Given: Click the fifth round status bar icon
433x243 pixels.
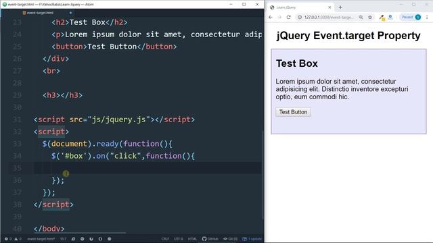Looking at the screenshot, I should (110, 239).
